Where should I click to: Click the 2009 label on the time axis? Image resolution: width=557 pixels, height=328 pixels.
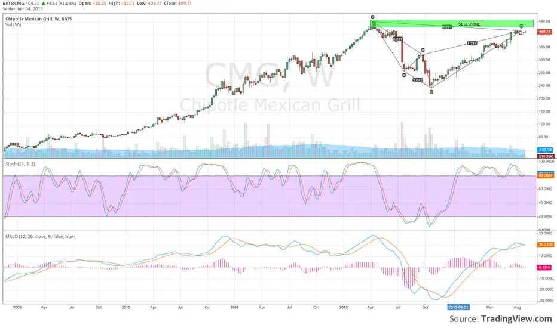pos(17,307)
